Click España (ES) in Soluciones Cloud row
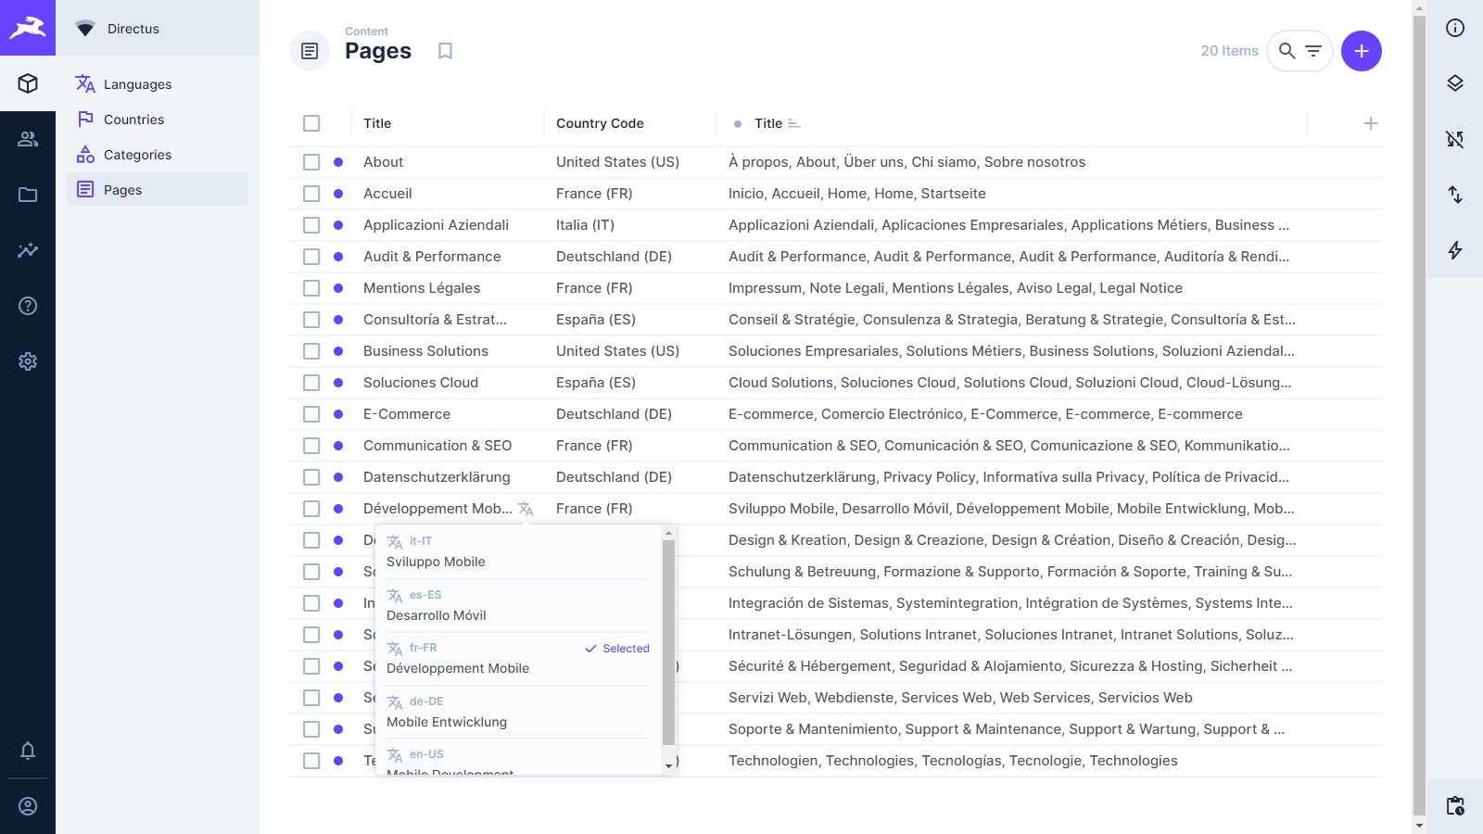The image size is (1483, 834). [596, 383]
